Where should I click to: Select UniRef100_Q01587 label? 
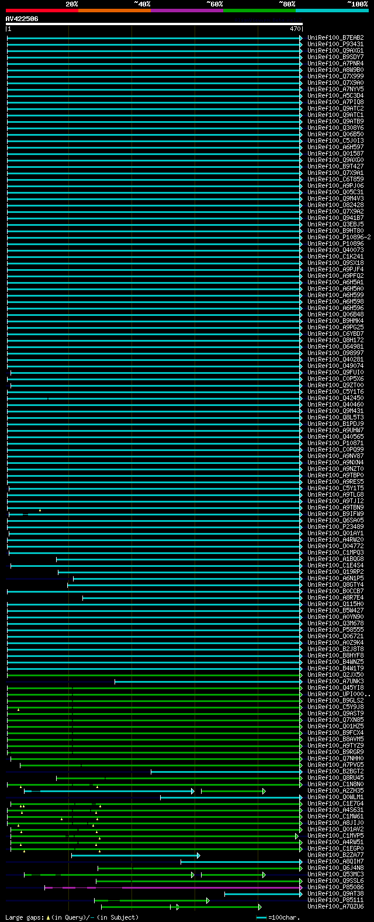point(335,154)
